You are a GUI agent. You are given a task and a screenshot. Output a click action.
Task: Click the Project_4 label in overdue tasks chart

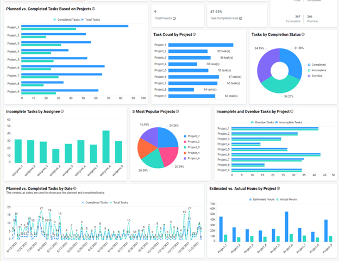(x=223, y=144)
